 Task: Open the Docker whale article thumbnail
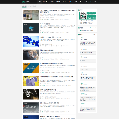pyautogui.click(x=31, y=28)
